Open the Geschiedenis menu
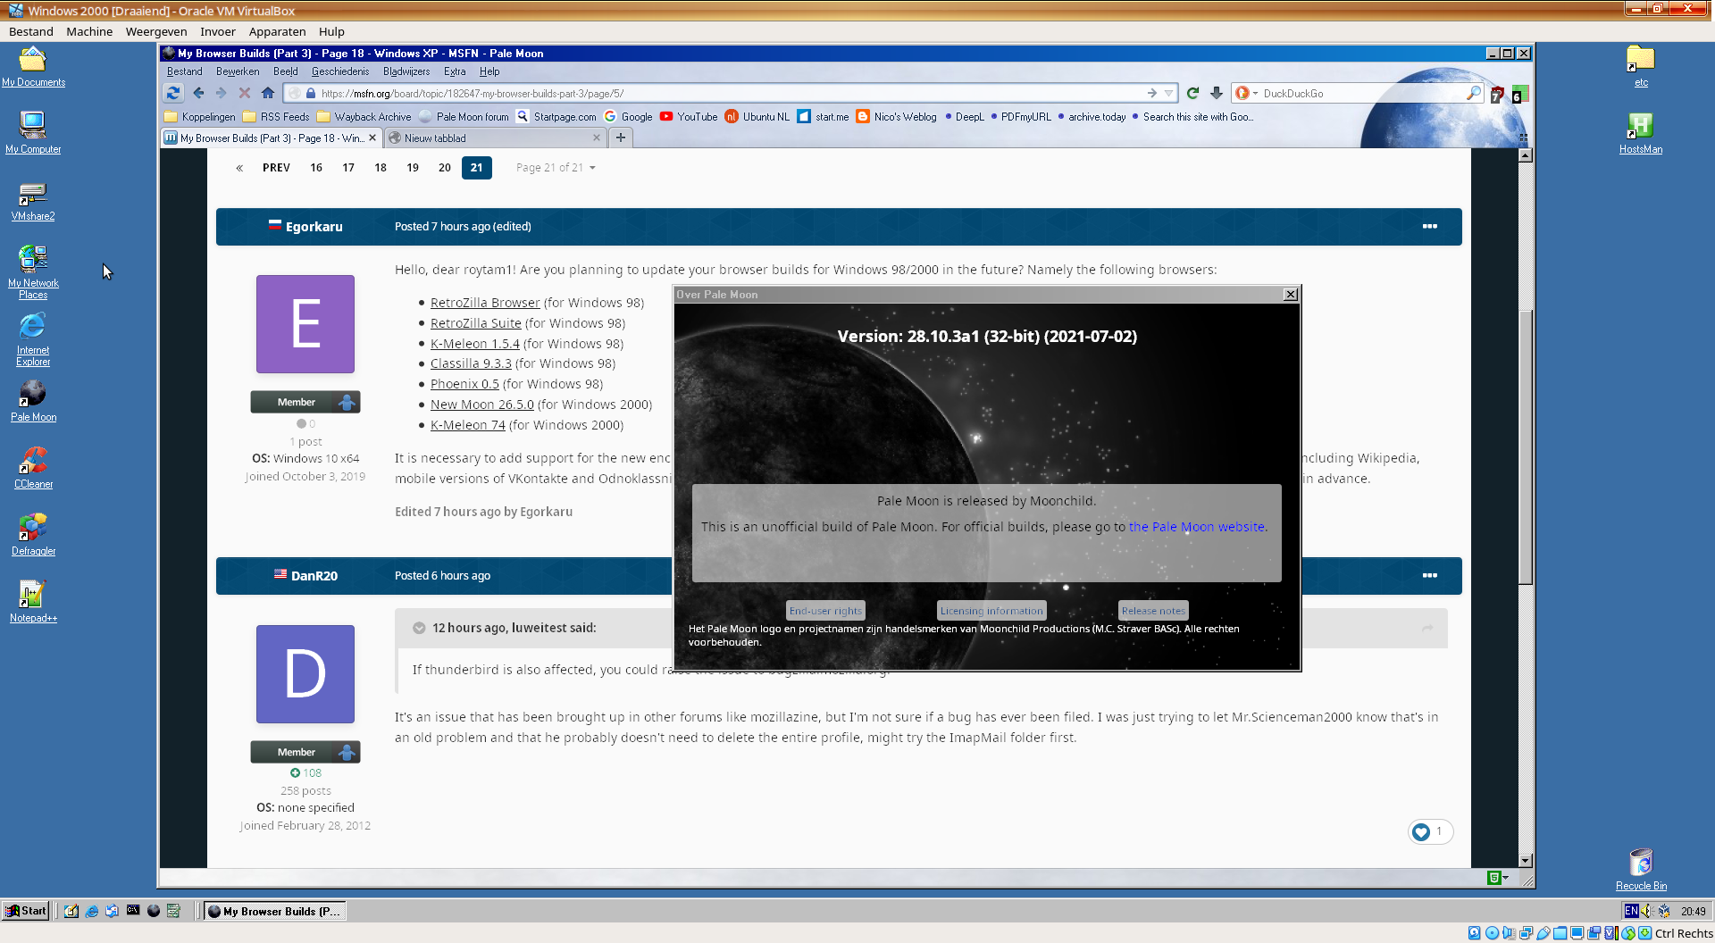 coord(340,71)
